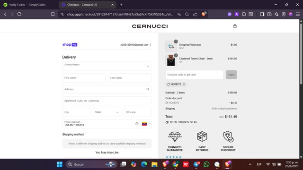The height and width of the screenshot is (170, 303).
Task: Click the Windows taskbar search box
Action: 91,164
